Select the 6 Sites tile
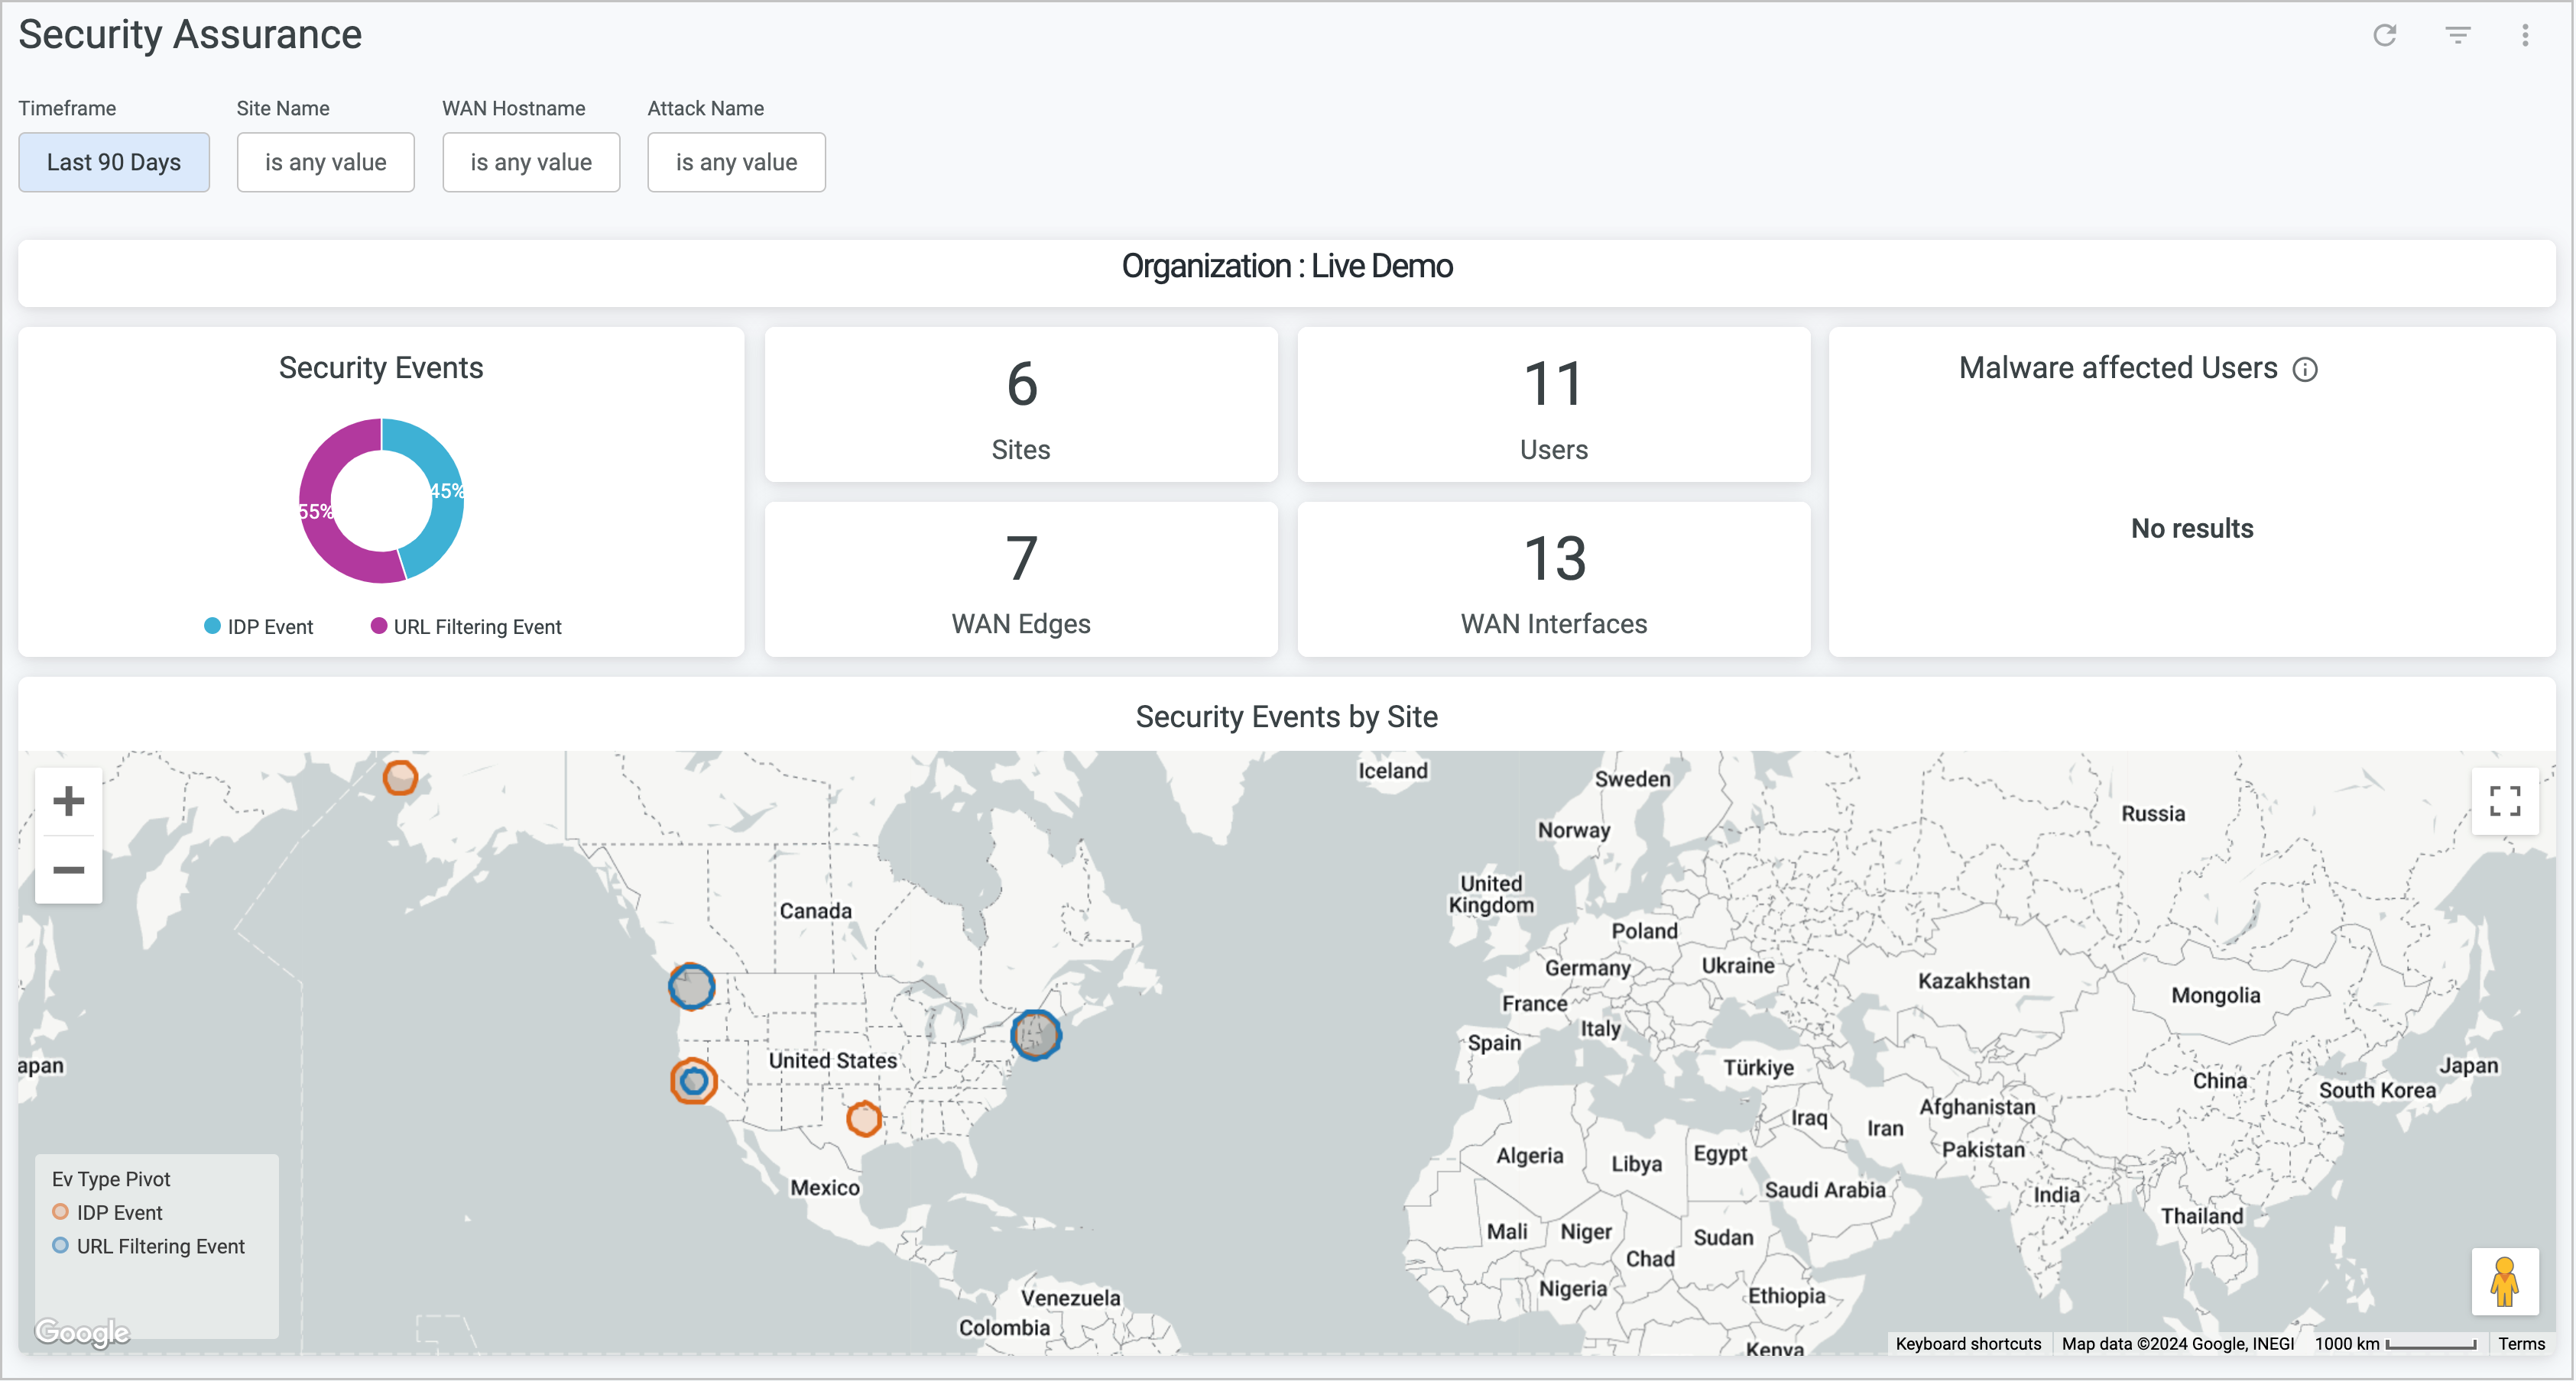2576x1381 pixels. pyautogui.click(x=1021, y=405)
